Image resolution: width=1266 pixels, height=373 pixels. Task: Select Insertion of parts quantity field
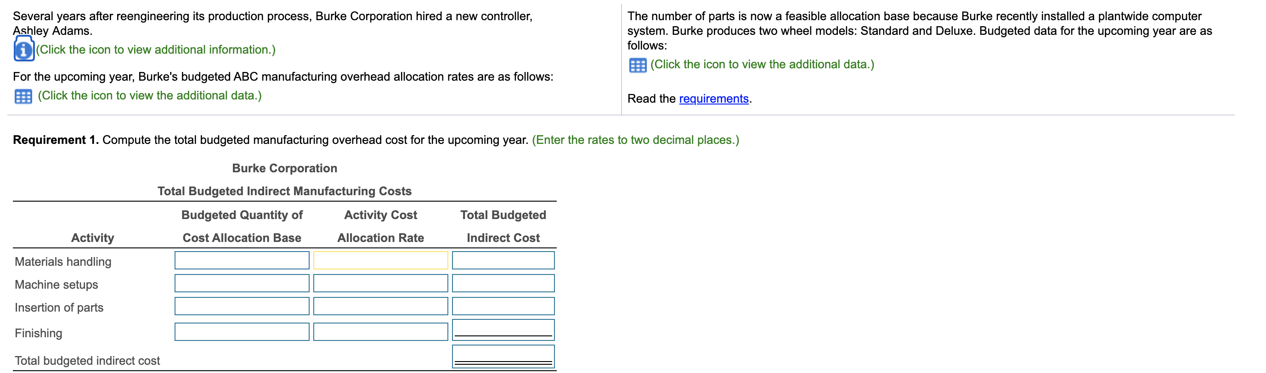(241, 306)
